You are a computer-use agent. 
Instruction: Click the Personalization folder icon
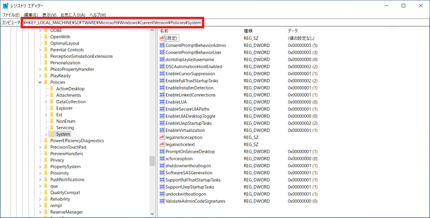[45, 63]
